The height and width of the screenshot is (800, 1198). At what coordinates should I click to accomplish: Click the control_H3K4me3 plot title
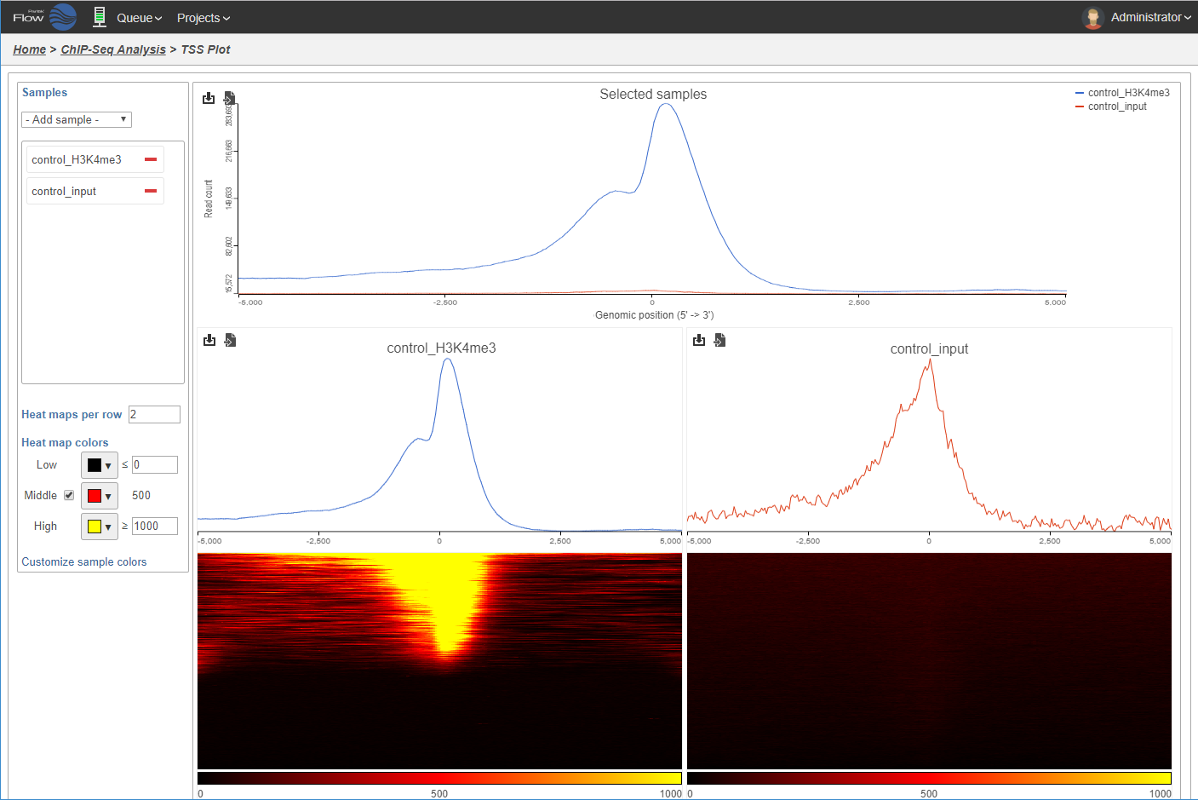pos(441,348)
